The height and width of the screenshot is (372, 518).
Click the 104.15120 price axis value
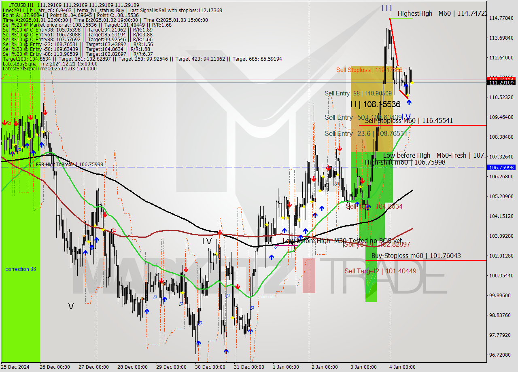(x=501, y=216)
